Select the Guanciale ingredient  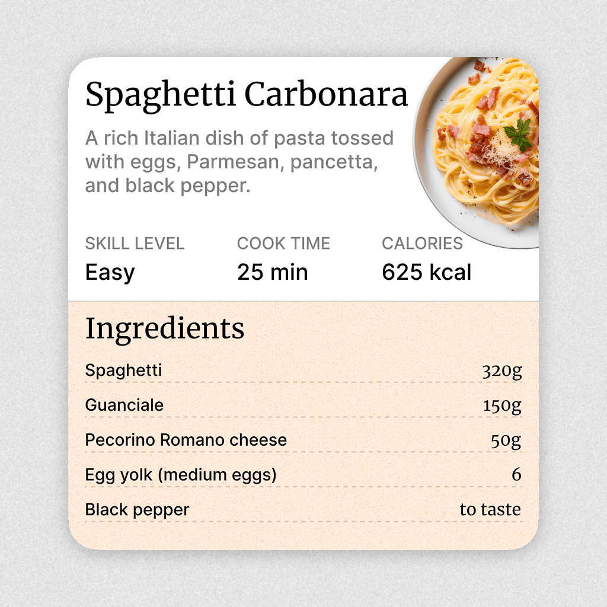click(x=124, y=405)
